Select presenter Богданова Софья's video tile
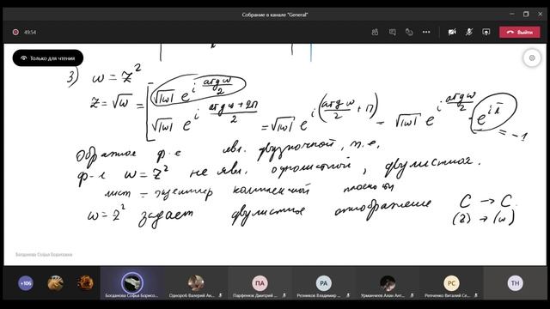Viewport: 550px width, 309px height. [x=131, y=283]
